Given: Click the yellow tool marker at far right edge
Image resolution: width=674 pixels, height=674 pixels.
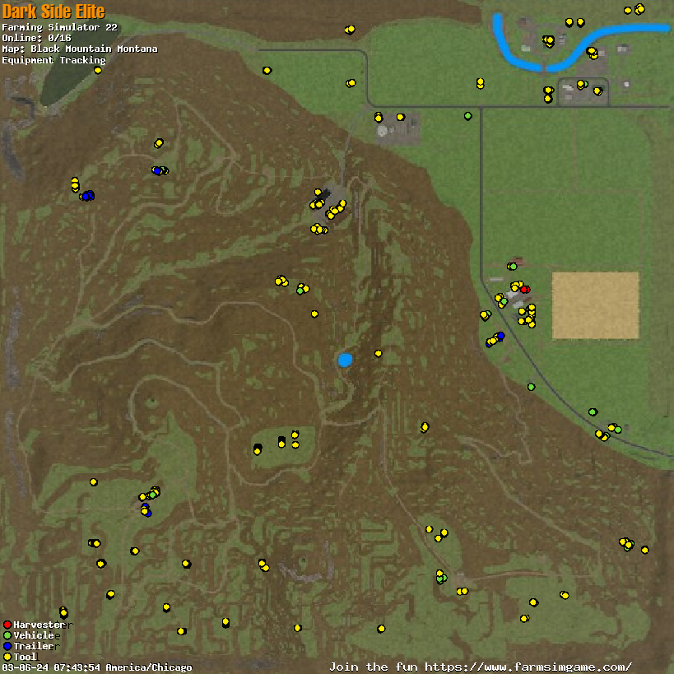Looking at the screenshot, I should (644, 550).
